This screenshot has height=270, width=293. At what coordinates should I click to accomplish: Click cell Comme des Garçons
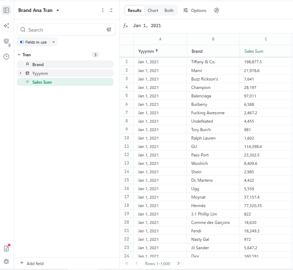pos(213,223)
